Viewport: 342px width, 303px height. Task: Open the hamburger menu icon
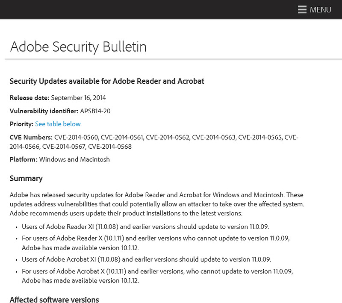302,9
